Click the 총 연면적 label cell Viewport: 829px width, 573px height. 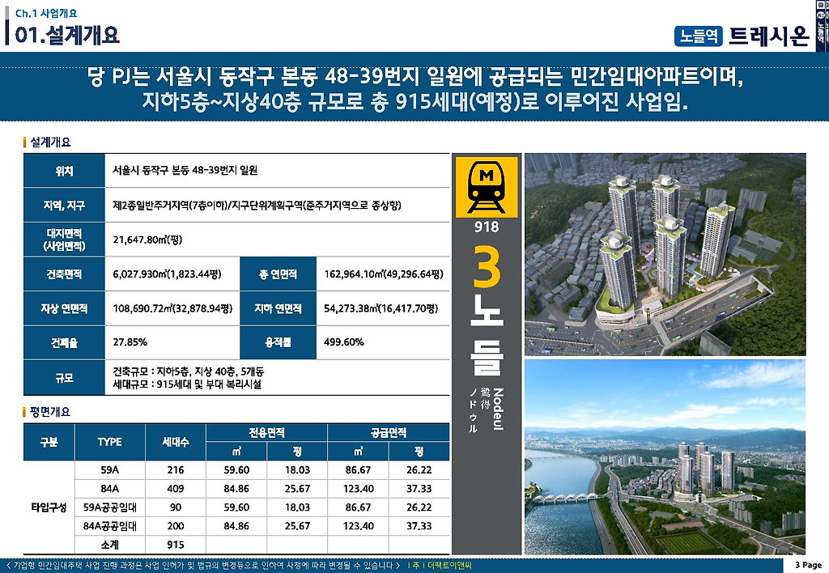[278, 274]
